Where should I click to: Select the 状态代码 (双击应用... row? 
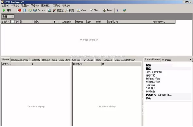coord(168,95)
